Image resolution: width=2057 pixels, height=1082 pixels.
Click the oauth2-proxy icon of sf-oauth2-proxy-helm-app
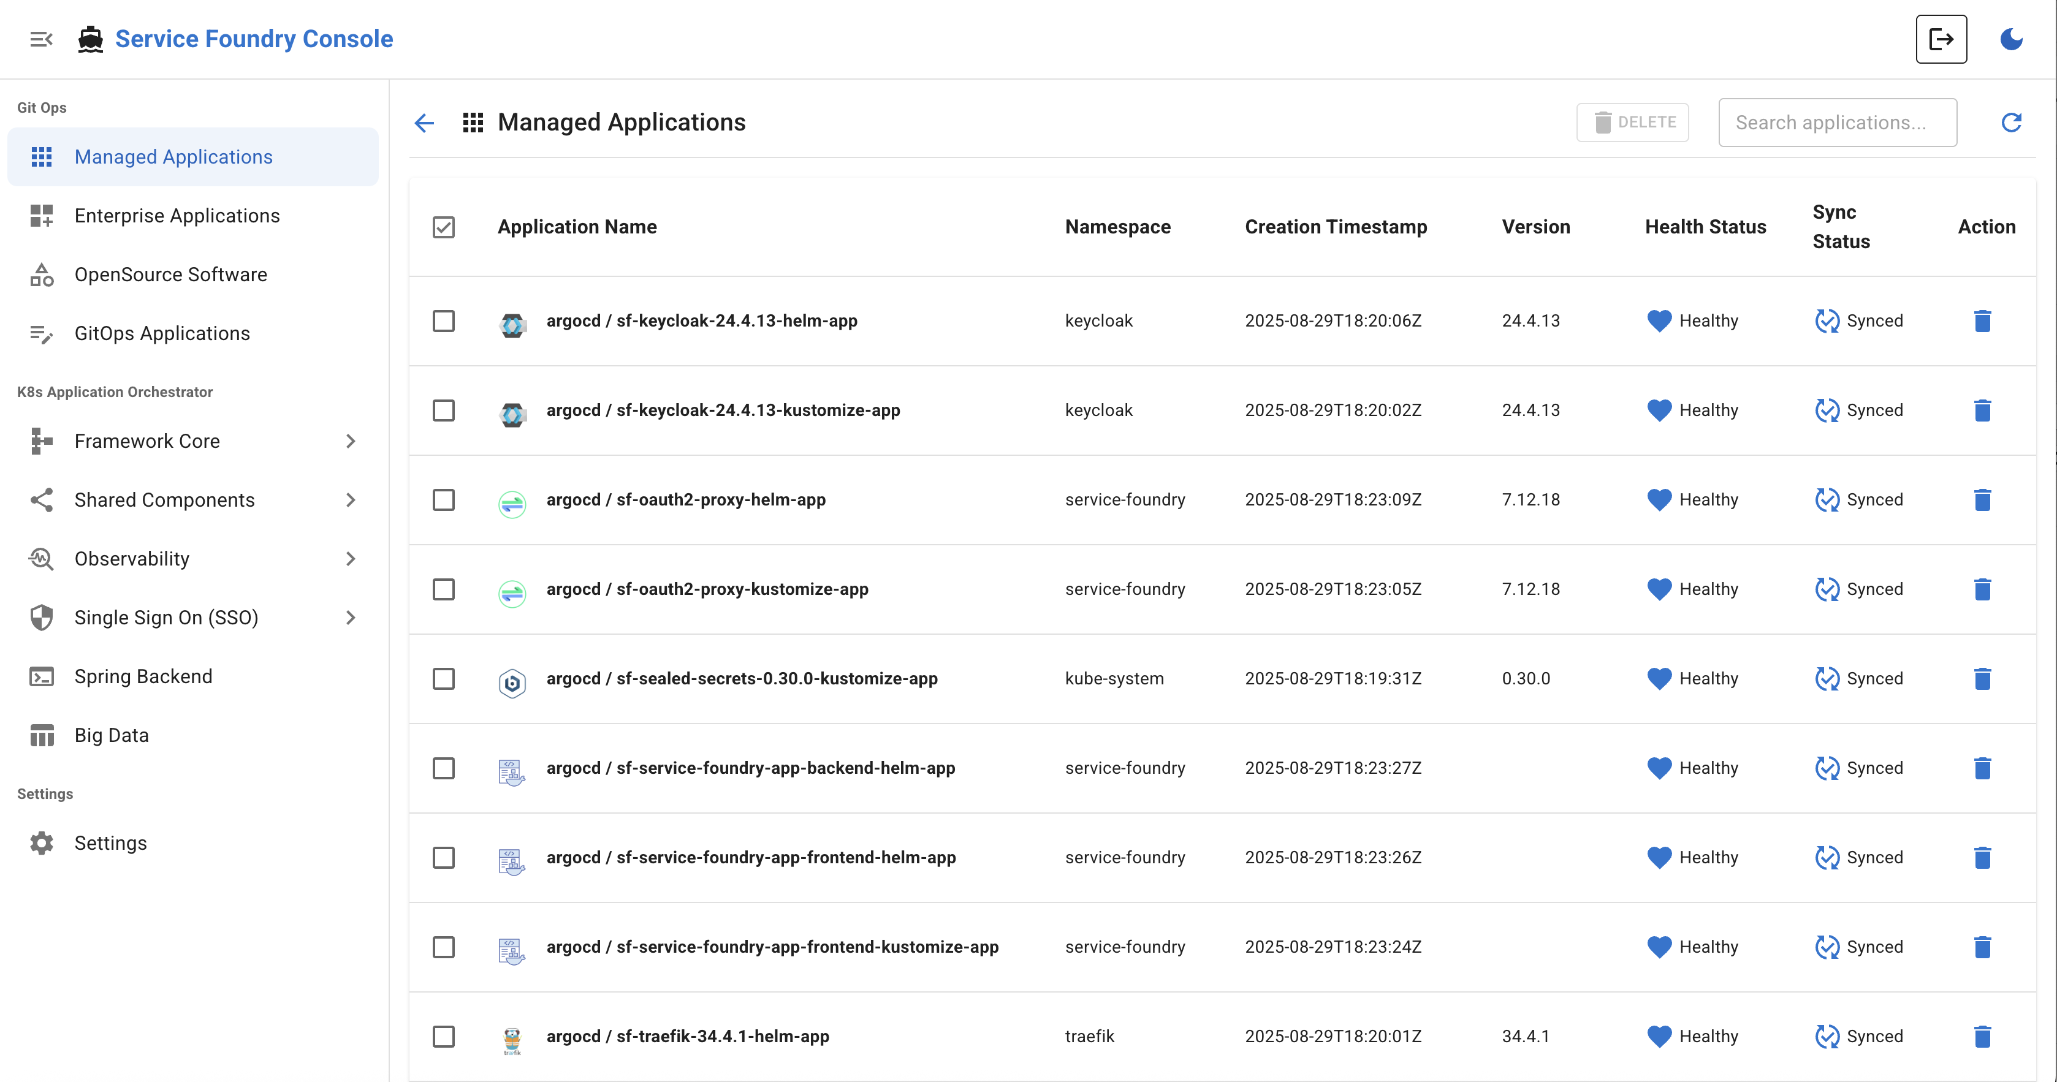coord(512,504)
